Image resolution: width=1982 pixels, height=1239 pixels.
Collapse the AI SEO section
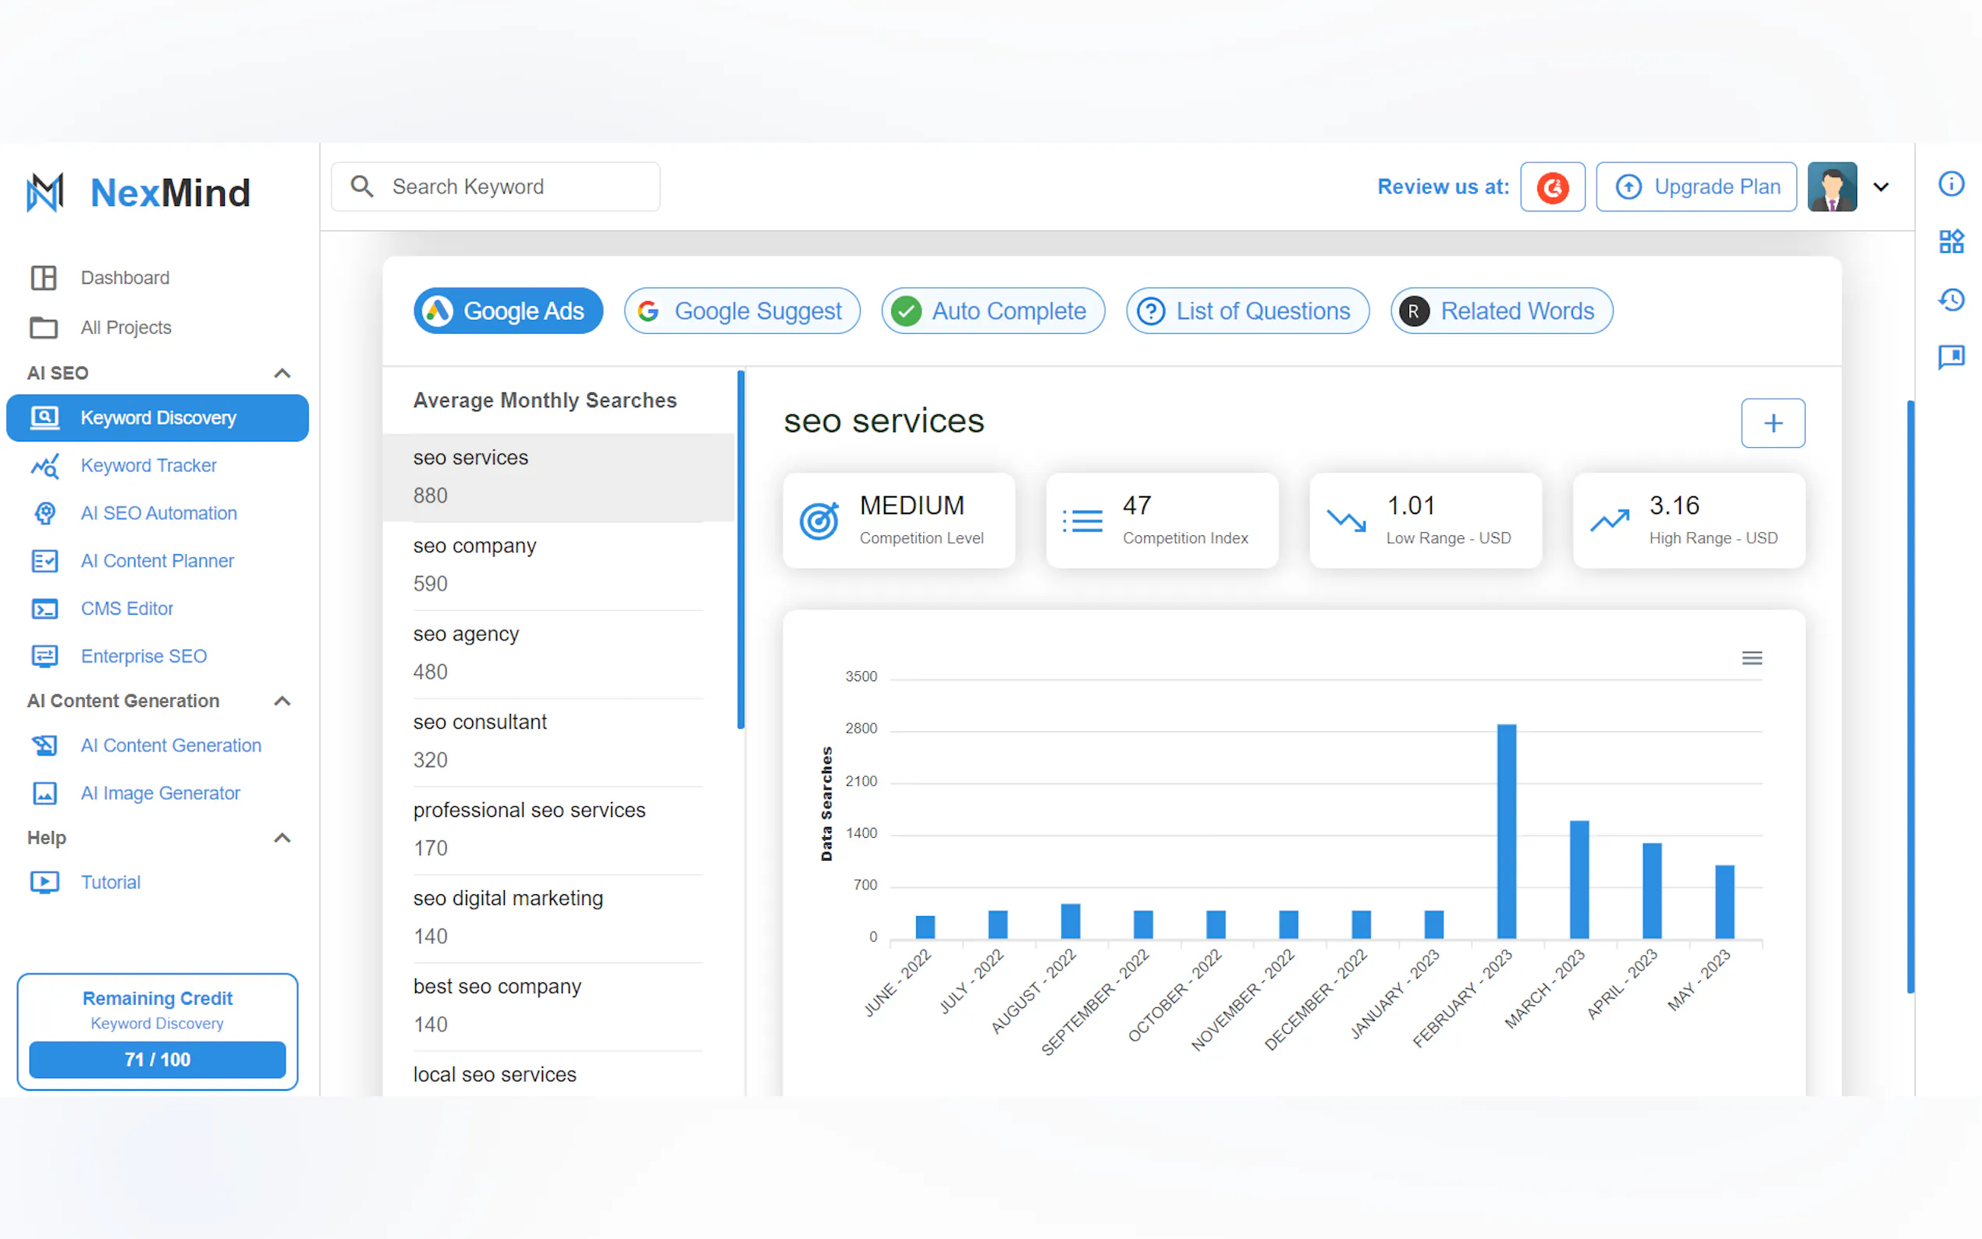[x=282, y=373]
